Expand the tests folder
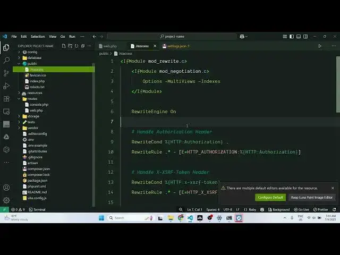340x255 pixels. 19,122
